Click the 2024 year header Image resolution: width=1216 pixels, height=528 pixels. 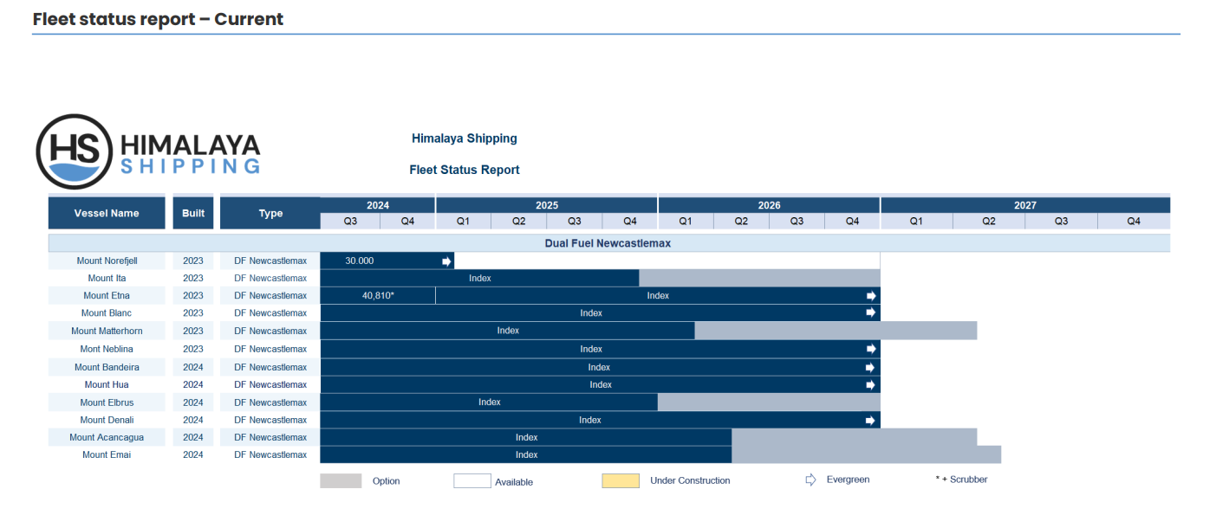click(378, 205)
